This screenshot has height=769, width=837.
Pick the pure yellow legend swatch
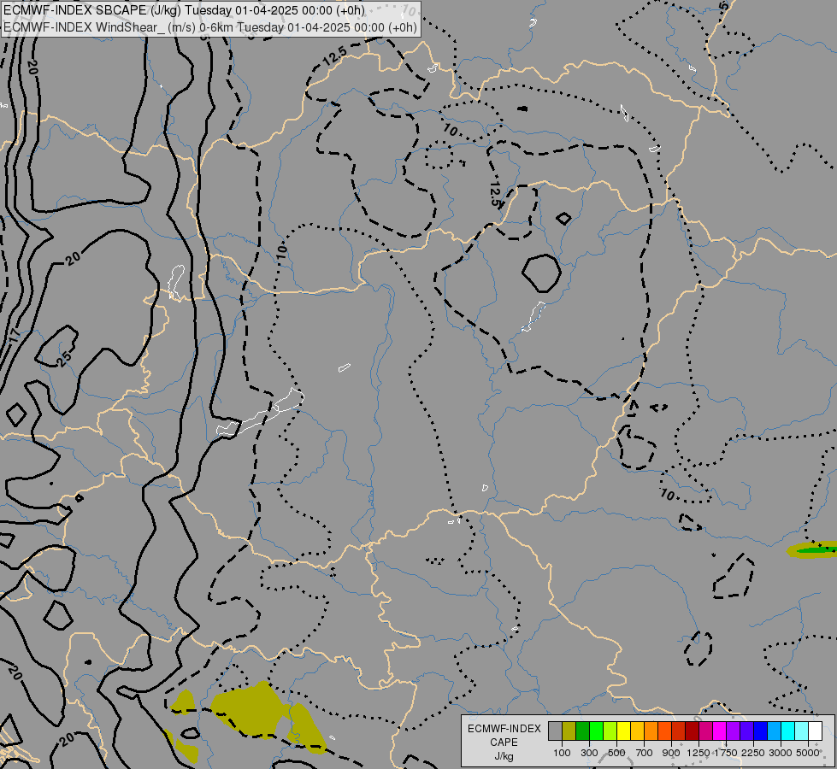click(x=624, y=731)
